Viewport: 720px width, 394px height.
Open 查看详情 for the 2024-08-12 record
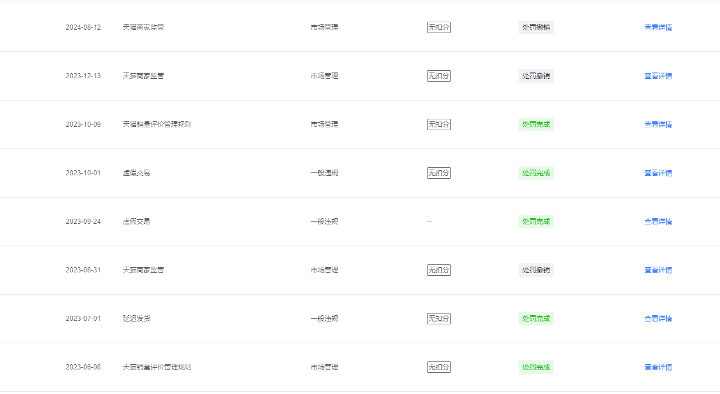[658, 27]
